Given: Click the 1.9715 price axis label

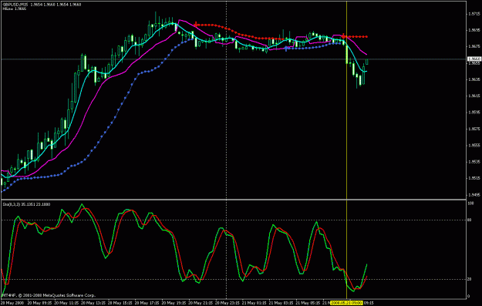Looking at the screenshot, I should (x=474, y=14).
